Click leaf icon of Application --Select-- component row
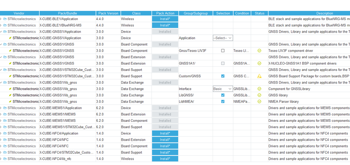350x165 pixels. (x=10, y=38)
